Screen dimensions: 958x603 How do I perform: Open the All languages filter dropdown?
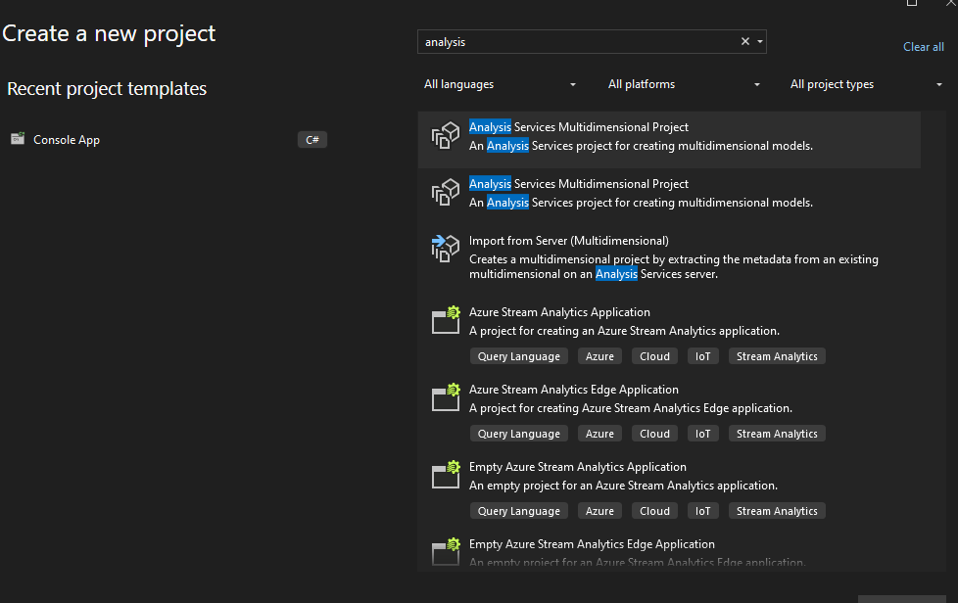(x=500, y=84)
